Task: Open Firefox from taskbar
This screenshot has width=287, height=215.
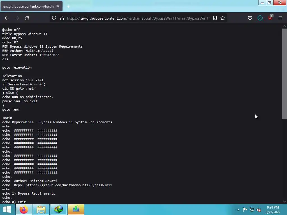Action: coord(24,209)
